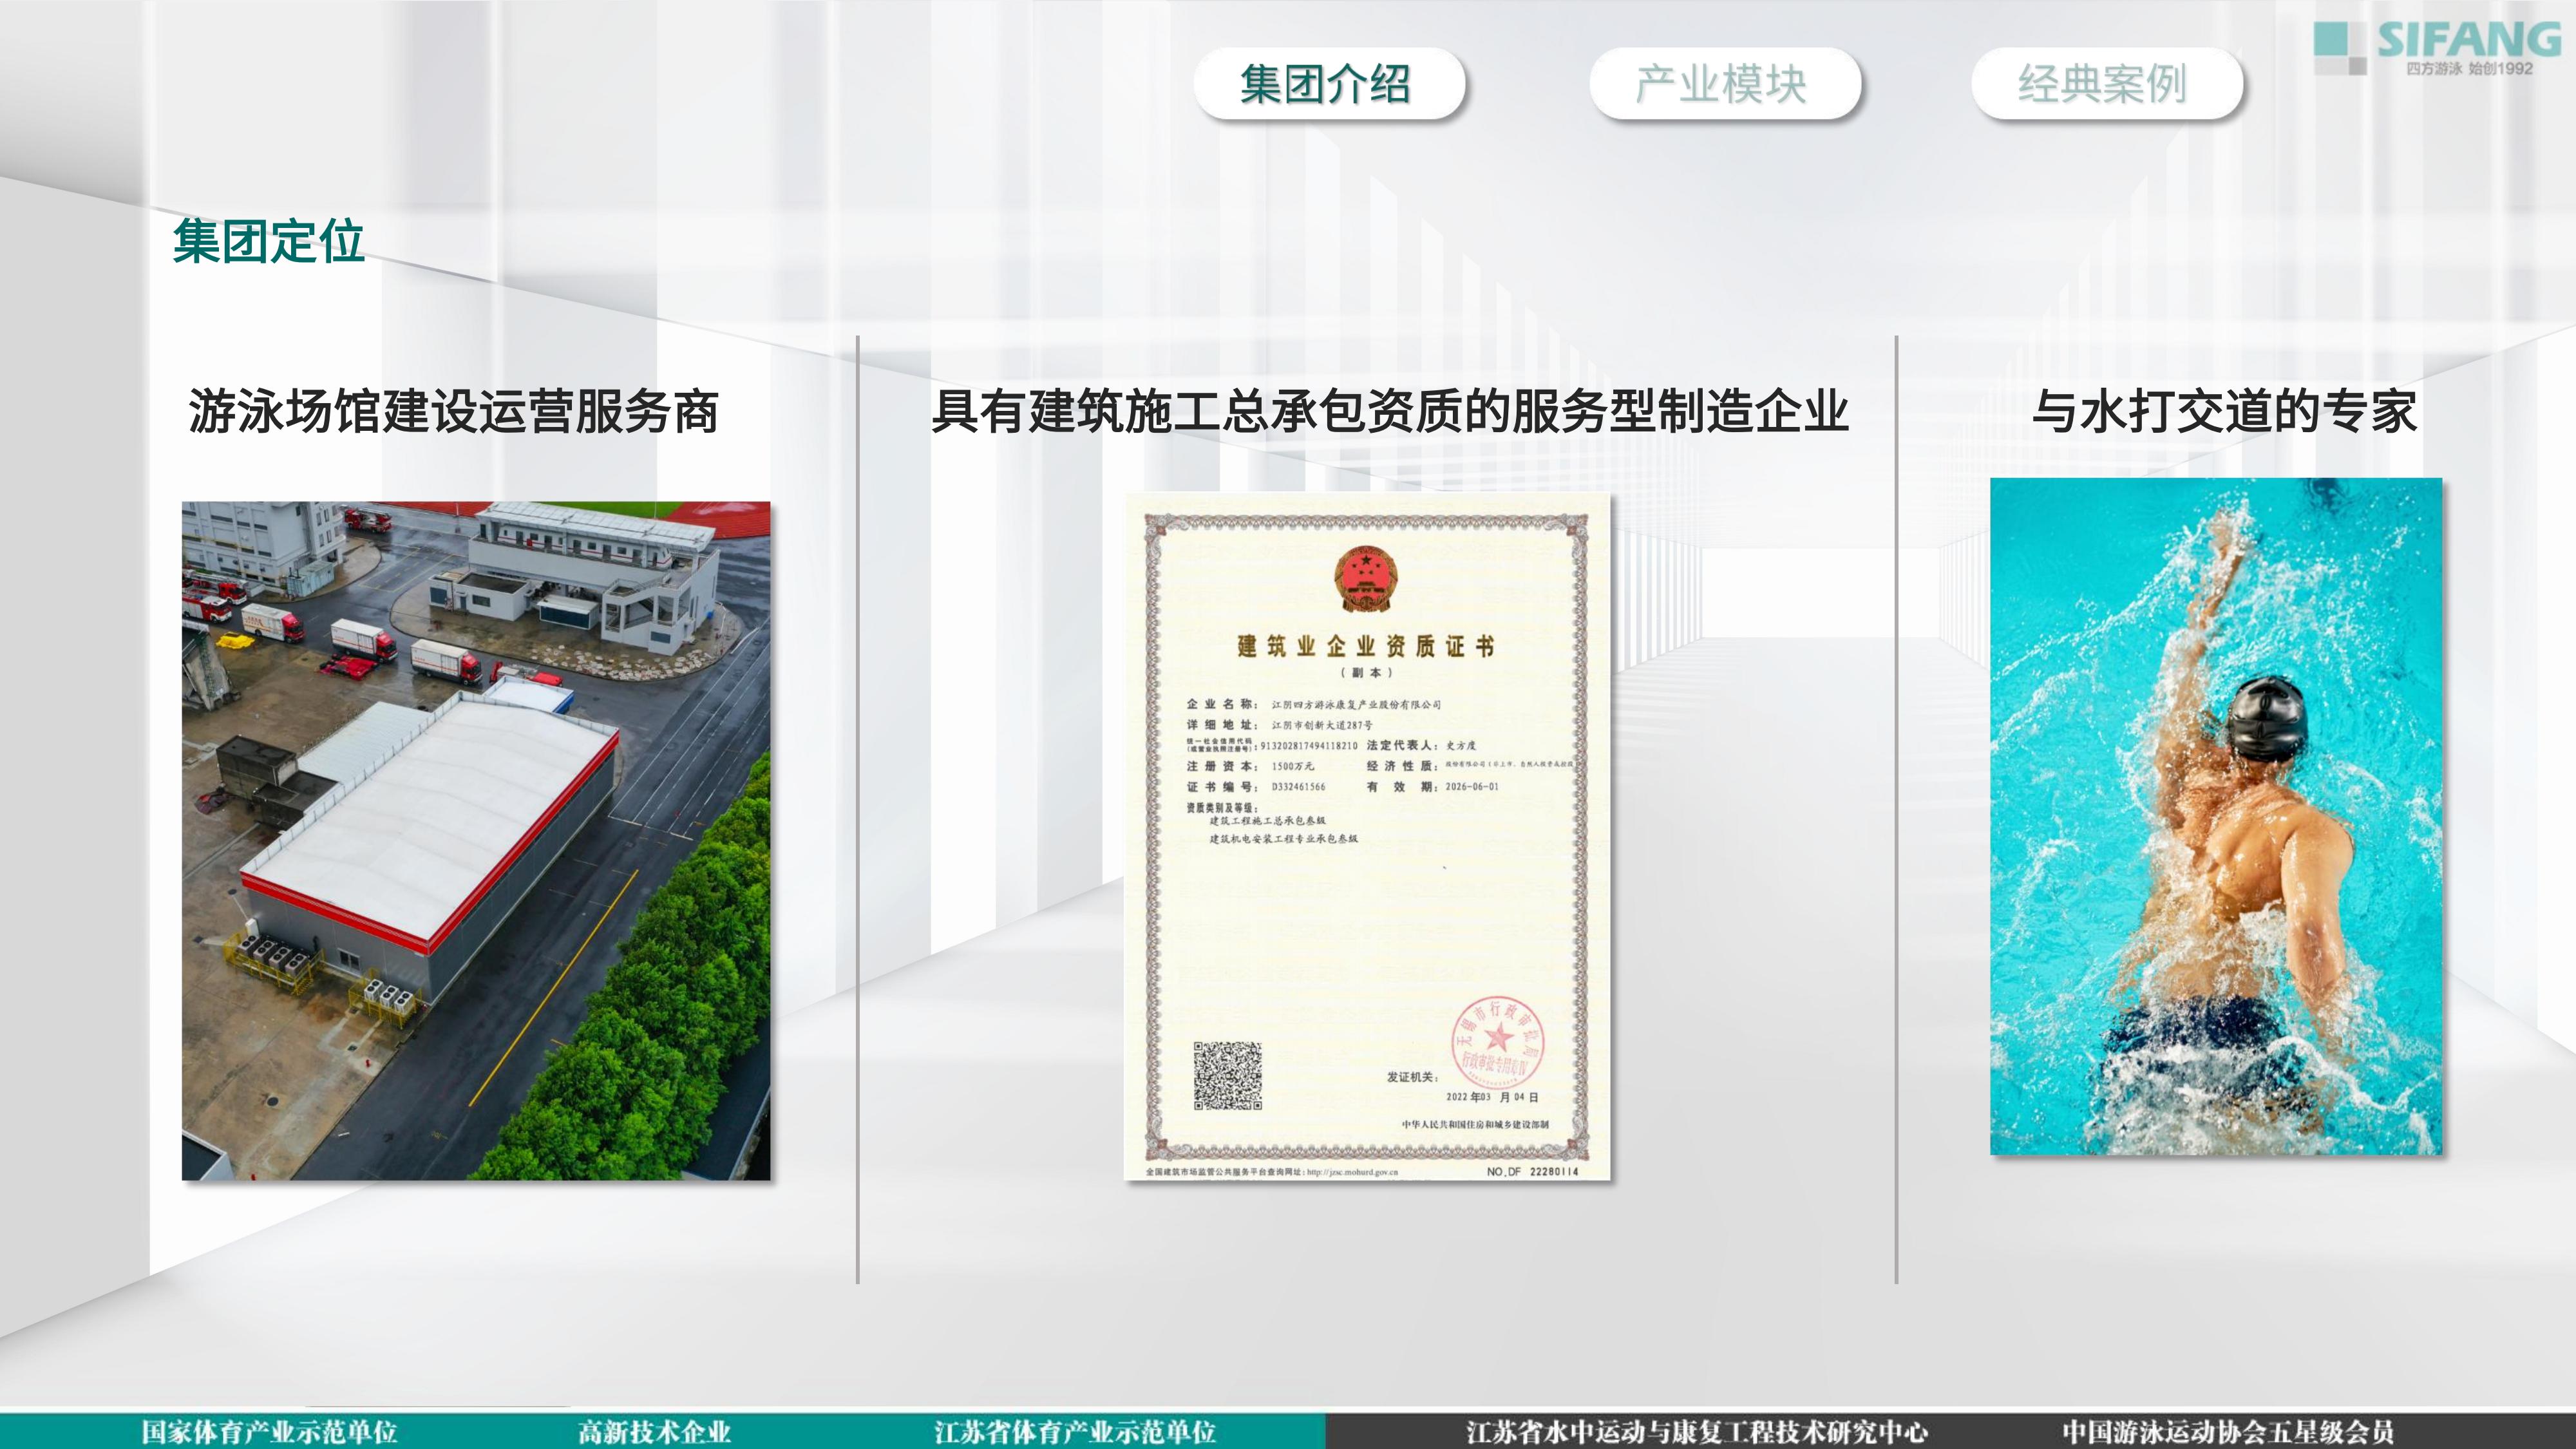Click the 四方游泳 始创1992 tagline
The height and width of the screenshot is (1449, 2576).
(2469, 68)
